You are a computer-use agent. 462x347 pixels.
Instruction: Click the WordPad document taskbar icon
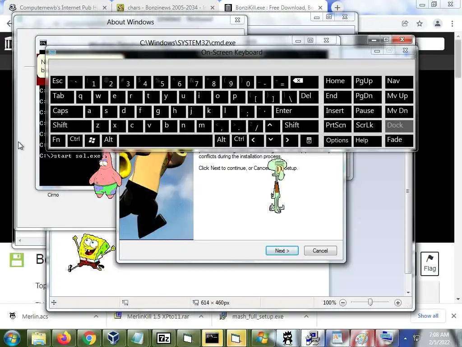coord(337,338)
